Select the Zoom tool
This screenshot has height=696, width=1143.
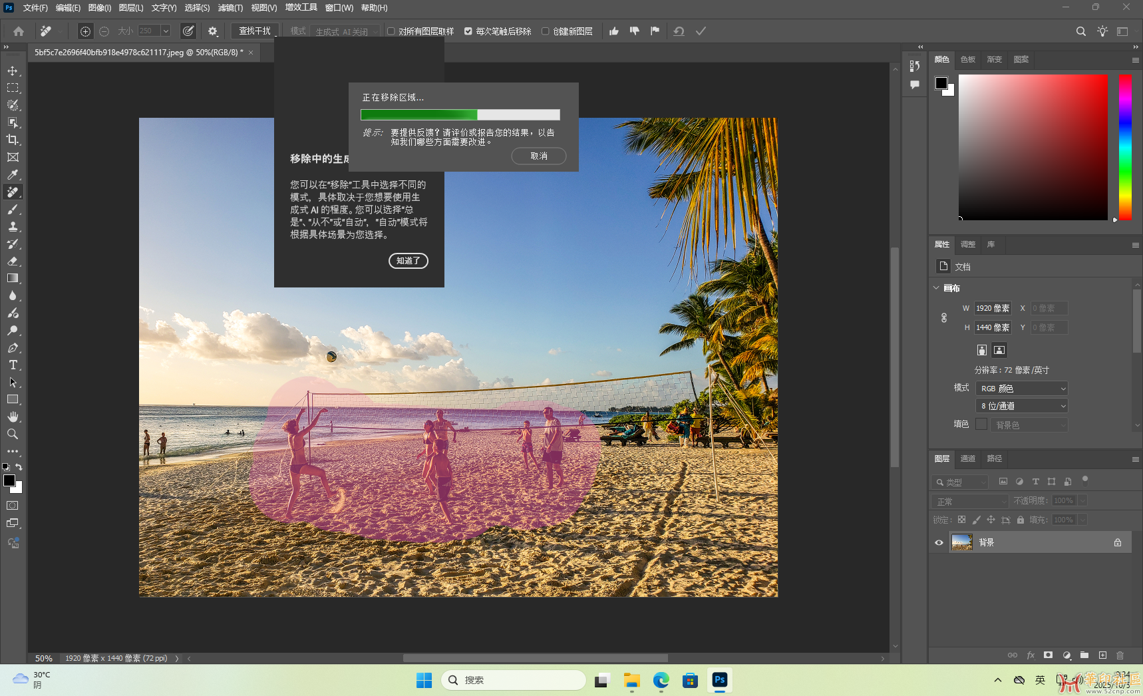click(x=13, y=434)
